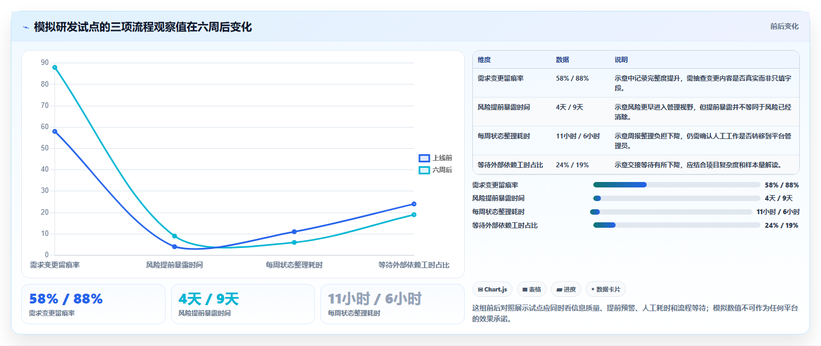The height and width of the screenshot is (346, 821).
Task: Click table value 24% / 19%
Action: [572, 165]
